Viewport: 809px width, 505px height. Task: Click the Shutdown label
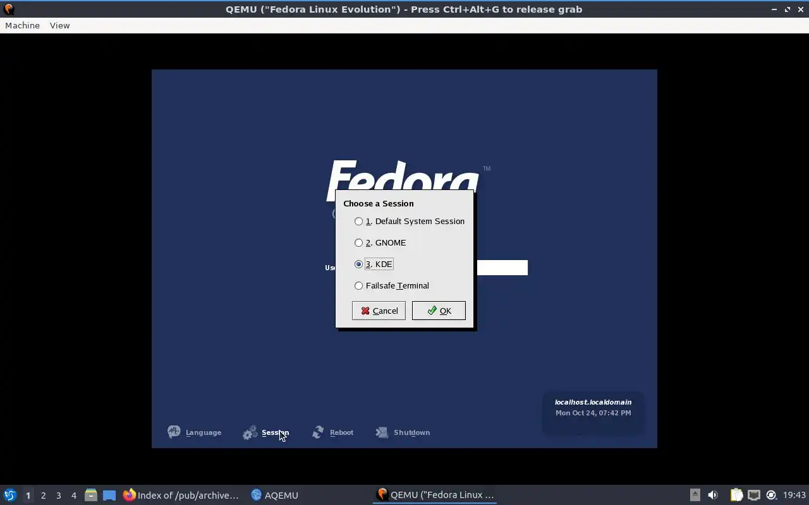[411, 432]
